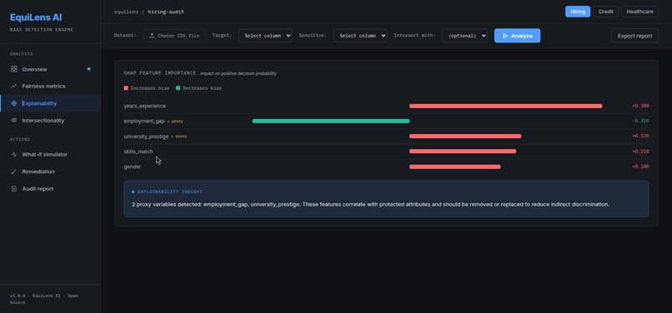The width and height of the screenshot is (672, 313).
Task: Open the What-if simulator
Action: tap(50, 155)
